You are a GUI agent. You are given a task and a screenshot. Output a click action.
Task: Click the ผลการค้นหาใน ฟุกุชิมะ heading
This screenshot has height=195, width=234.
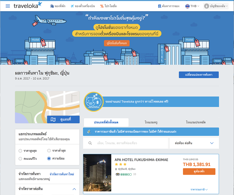click(42, 73)
